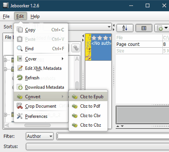Choose the Refresh entry
Image resolution: width=169 pixels, height=152 pixels.
pos(41,78)
